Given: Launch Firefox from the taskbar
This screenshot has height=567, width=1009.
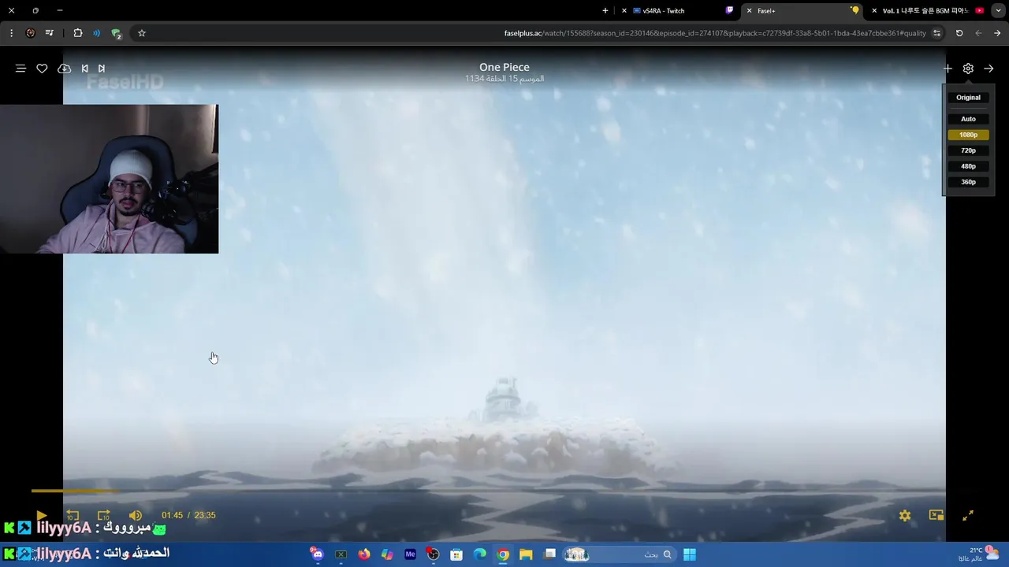Looking at the screenshot, I should [x=363, y=554].
